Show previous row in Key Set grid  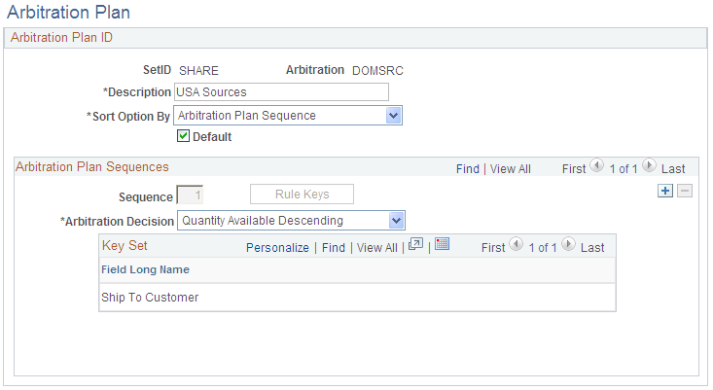516,244
